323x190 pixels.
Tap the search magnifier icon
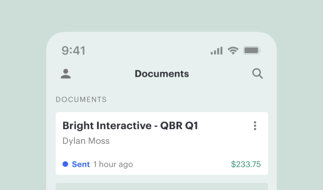257,74
